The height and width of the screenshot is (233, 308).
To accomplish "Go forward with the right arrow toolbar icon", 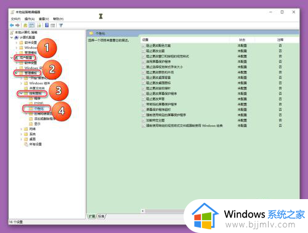I will coord(17,25).
